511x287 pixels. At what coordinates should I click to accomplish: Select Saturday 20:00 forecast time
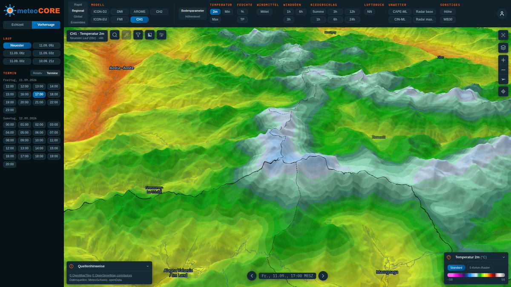(10, 164)
